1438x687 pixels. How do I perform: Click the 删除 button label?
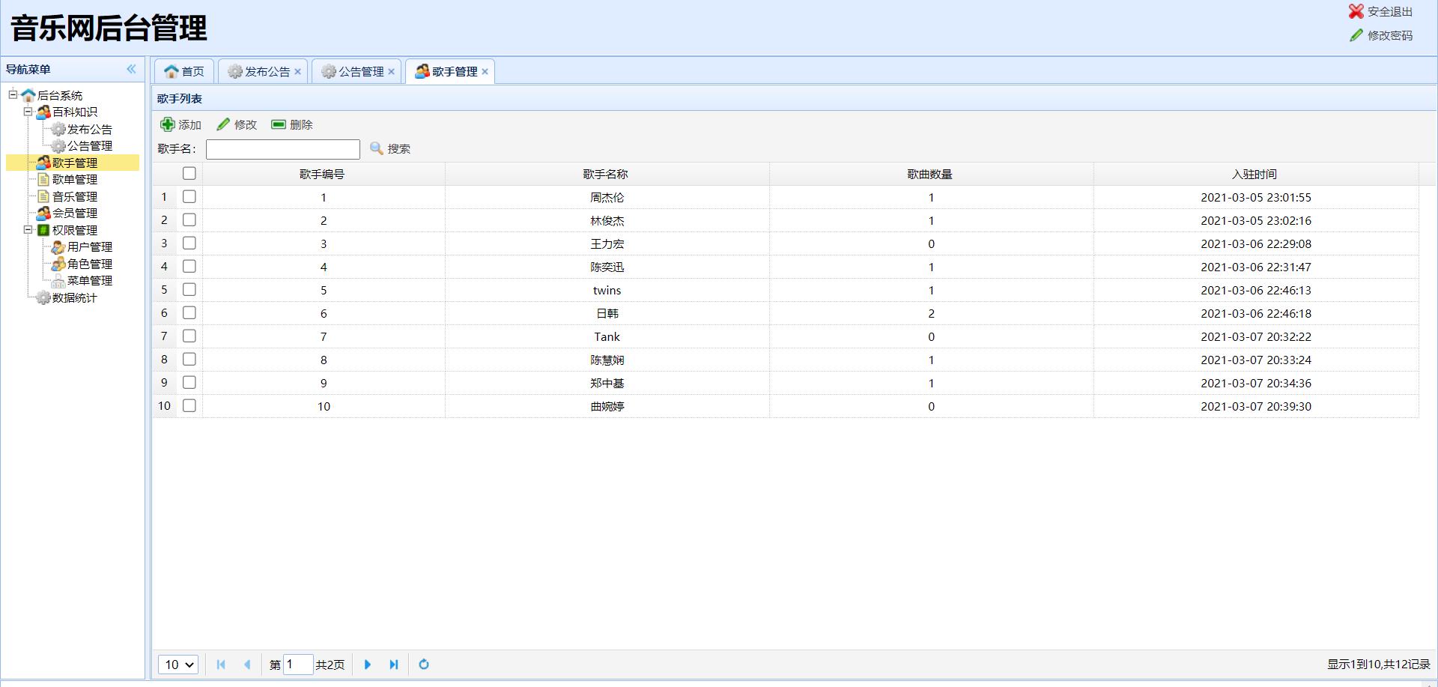[x=301, y=124]
